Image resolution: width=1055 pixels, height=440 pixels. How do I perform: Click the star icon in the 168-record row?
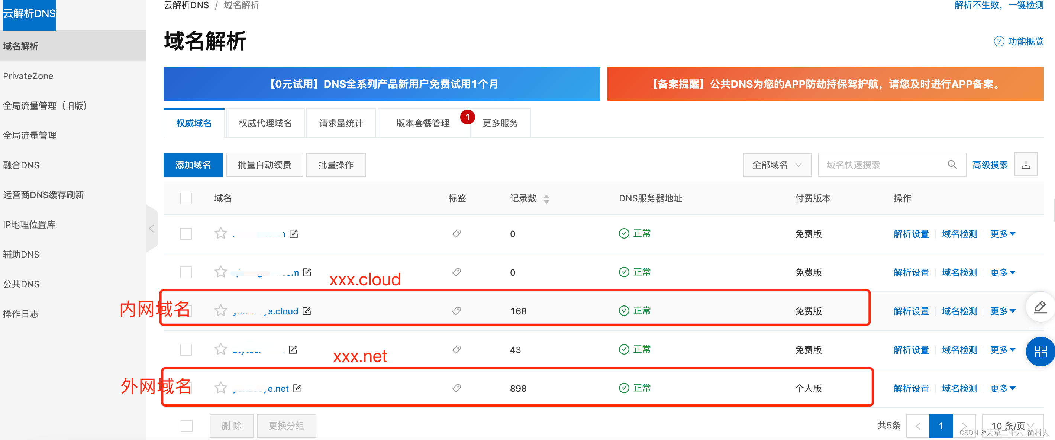[x=221, y=311]
